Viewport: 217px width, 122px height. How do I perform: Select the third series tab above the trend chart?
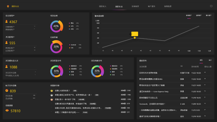click(x=208, y=15)
